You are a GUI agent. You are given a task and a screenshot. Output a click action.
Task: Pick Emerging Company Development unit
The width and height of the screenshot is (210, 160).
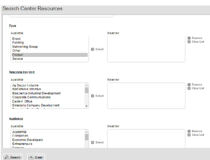[x=48, y=105]
